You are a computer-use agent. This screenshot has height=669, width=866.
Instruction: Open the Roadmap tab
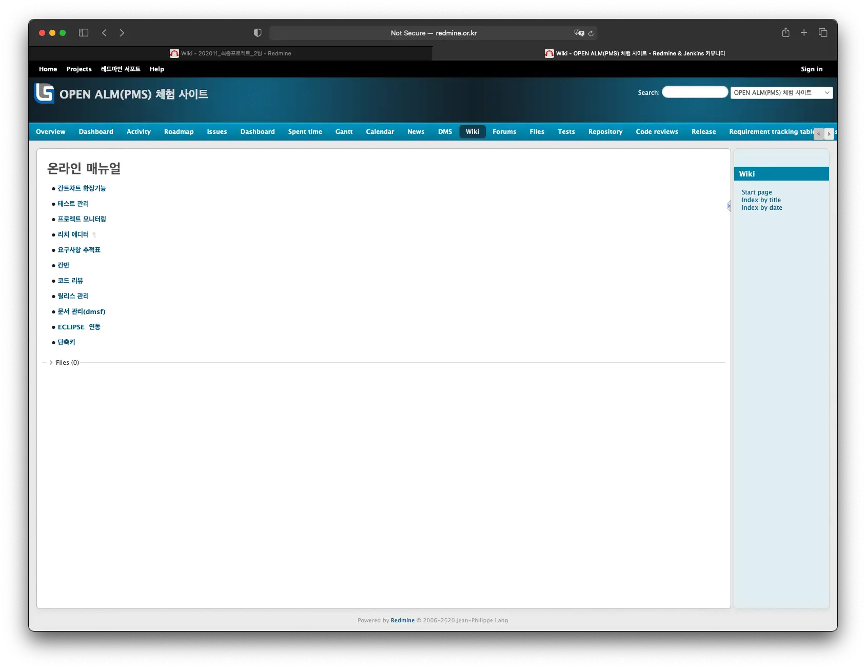click(x=179, y=132)
